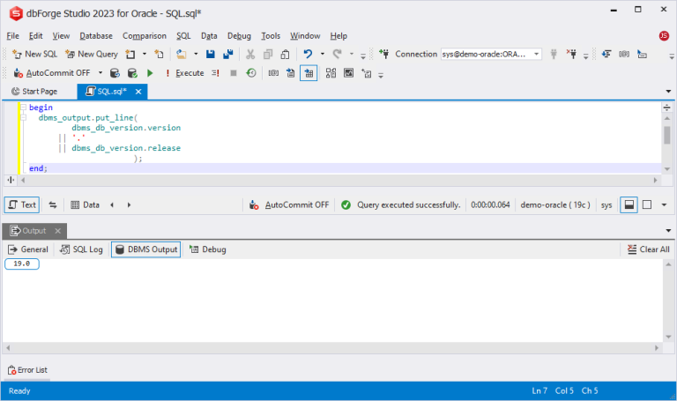
Task: Click the Stop execution square icon
Action: 234,73
